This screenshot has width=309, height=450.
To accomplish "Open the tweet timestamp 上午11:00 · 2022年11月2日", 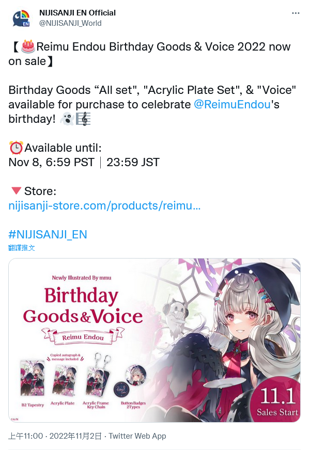I will click(x=55, y=436).
